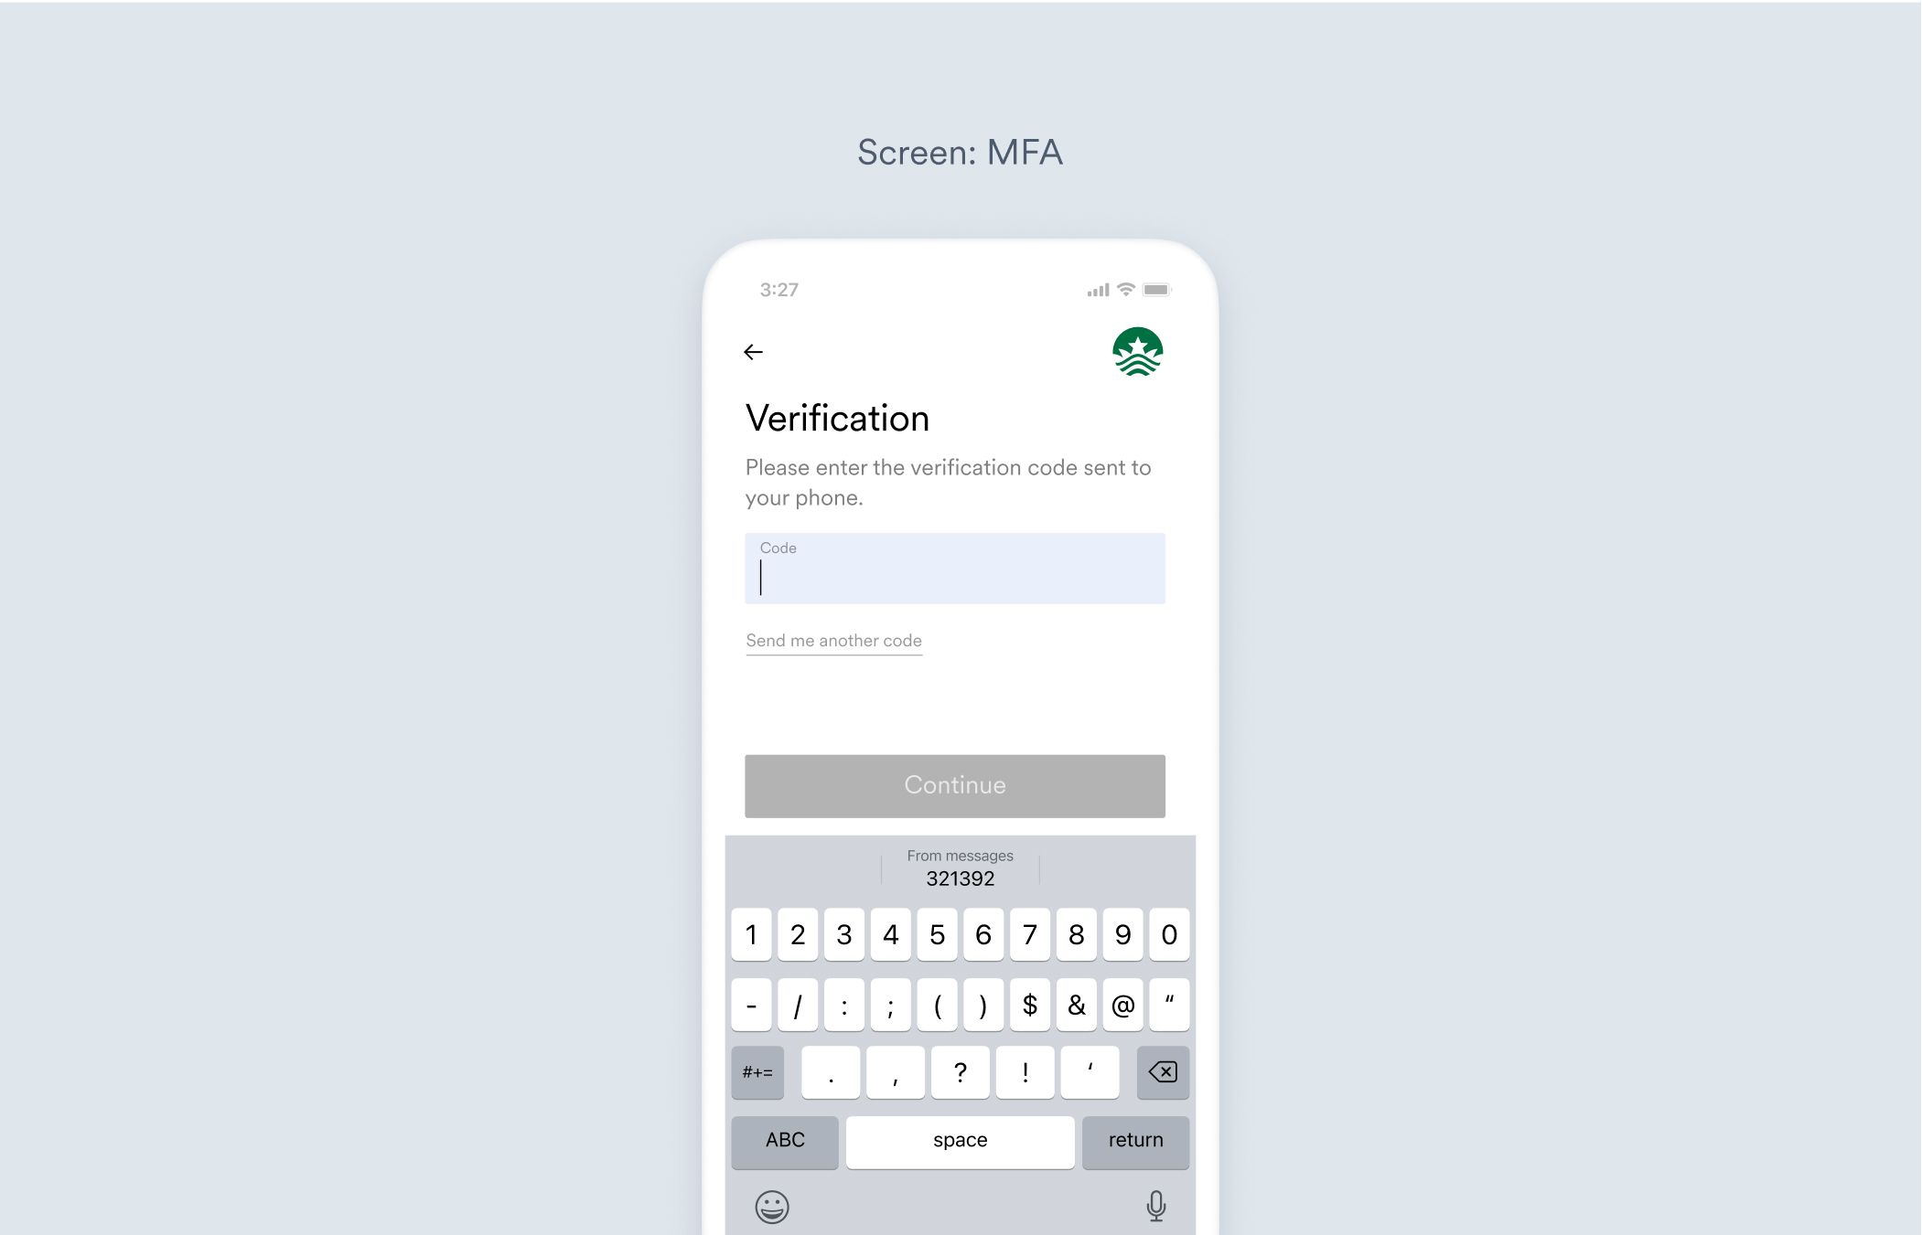The height and width of the screenshot is (1235, 1922).
Task: Tap the battery status icon
Action: point(1154,290)
